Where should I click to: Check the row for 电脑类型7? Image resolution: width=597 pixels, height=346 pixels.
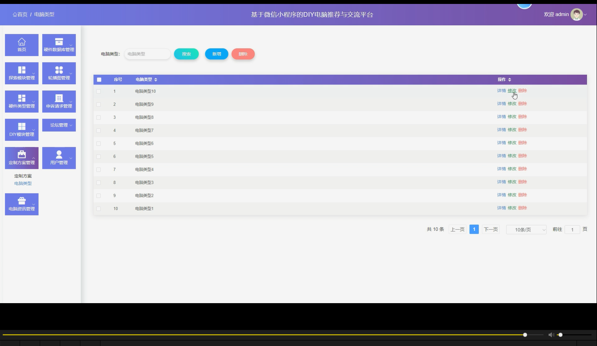point(98,131)
